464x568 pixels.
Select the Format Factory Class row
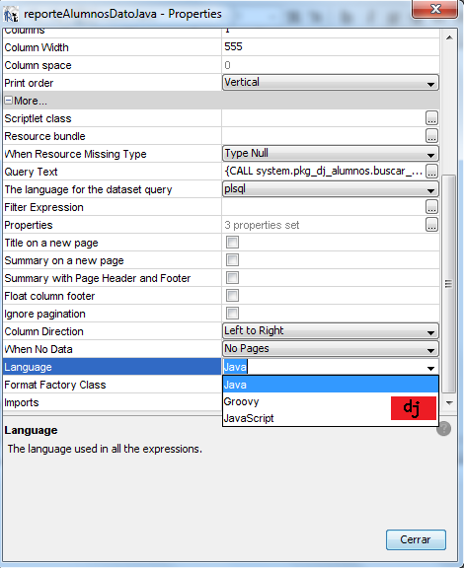tap(55, 385)
